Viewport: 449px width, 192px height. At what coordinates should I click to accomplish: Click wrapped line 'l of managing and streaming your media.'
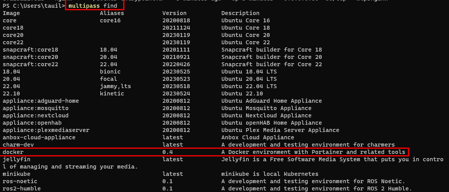tap(70, 167)
